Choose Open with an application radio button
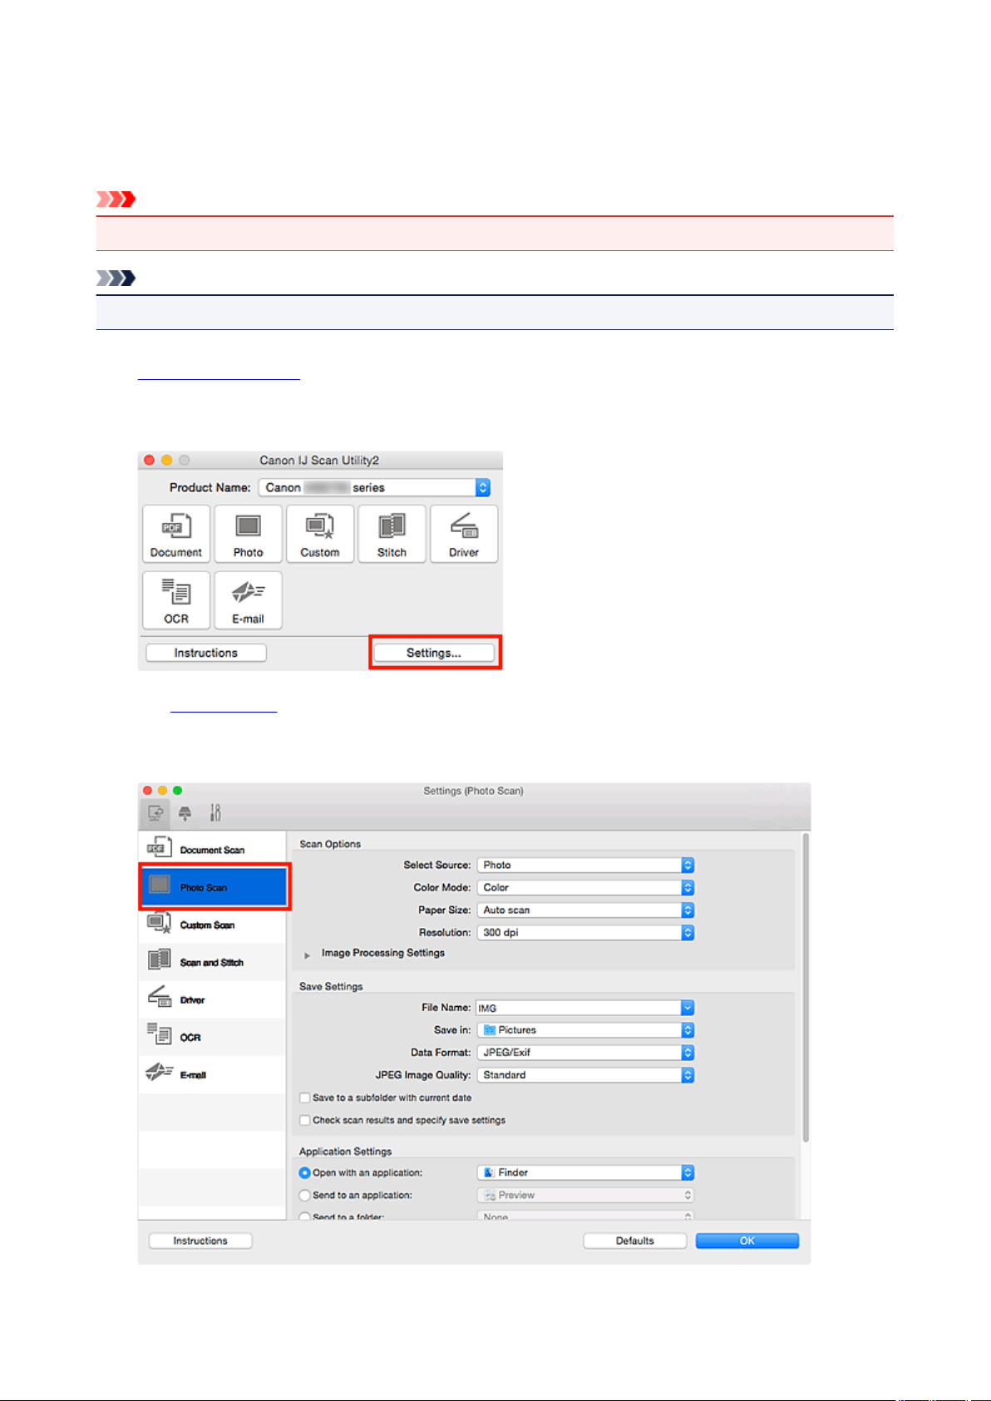Image resolution: width=991 pixels, height=1401 pixels. point(304,1172)
